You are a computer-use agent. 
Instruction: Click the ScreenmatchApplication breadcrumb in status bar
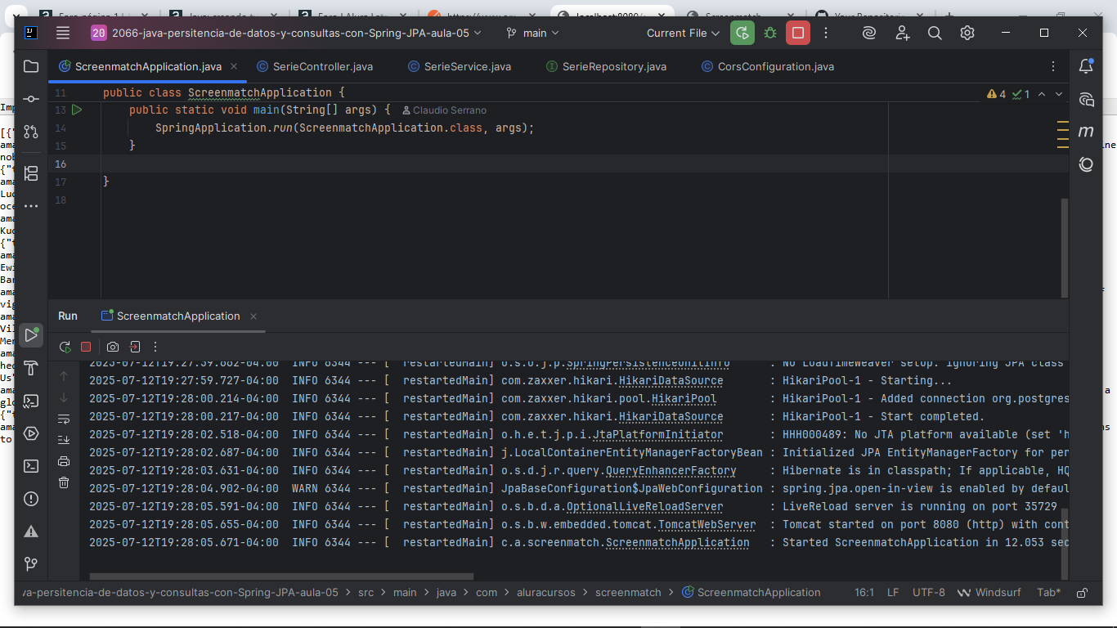751,592
